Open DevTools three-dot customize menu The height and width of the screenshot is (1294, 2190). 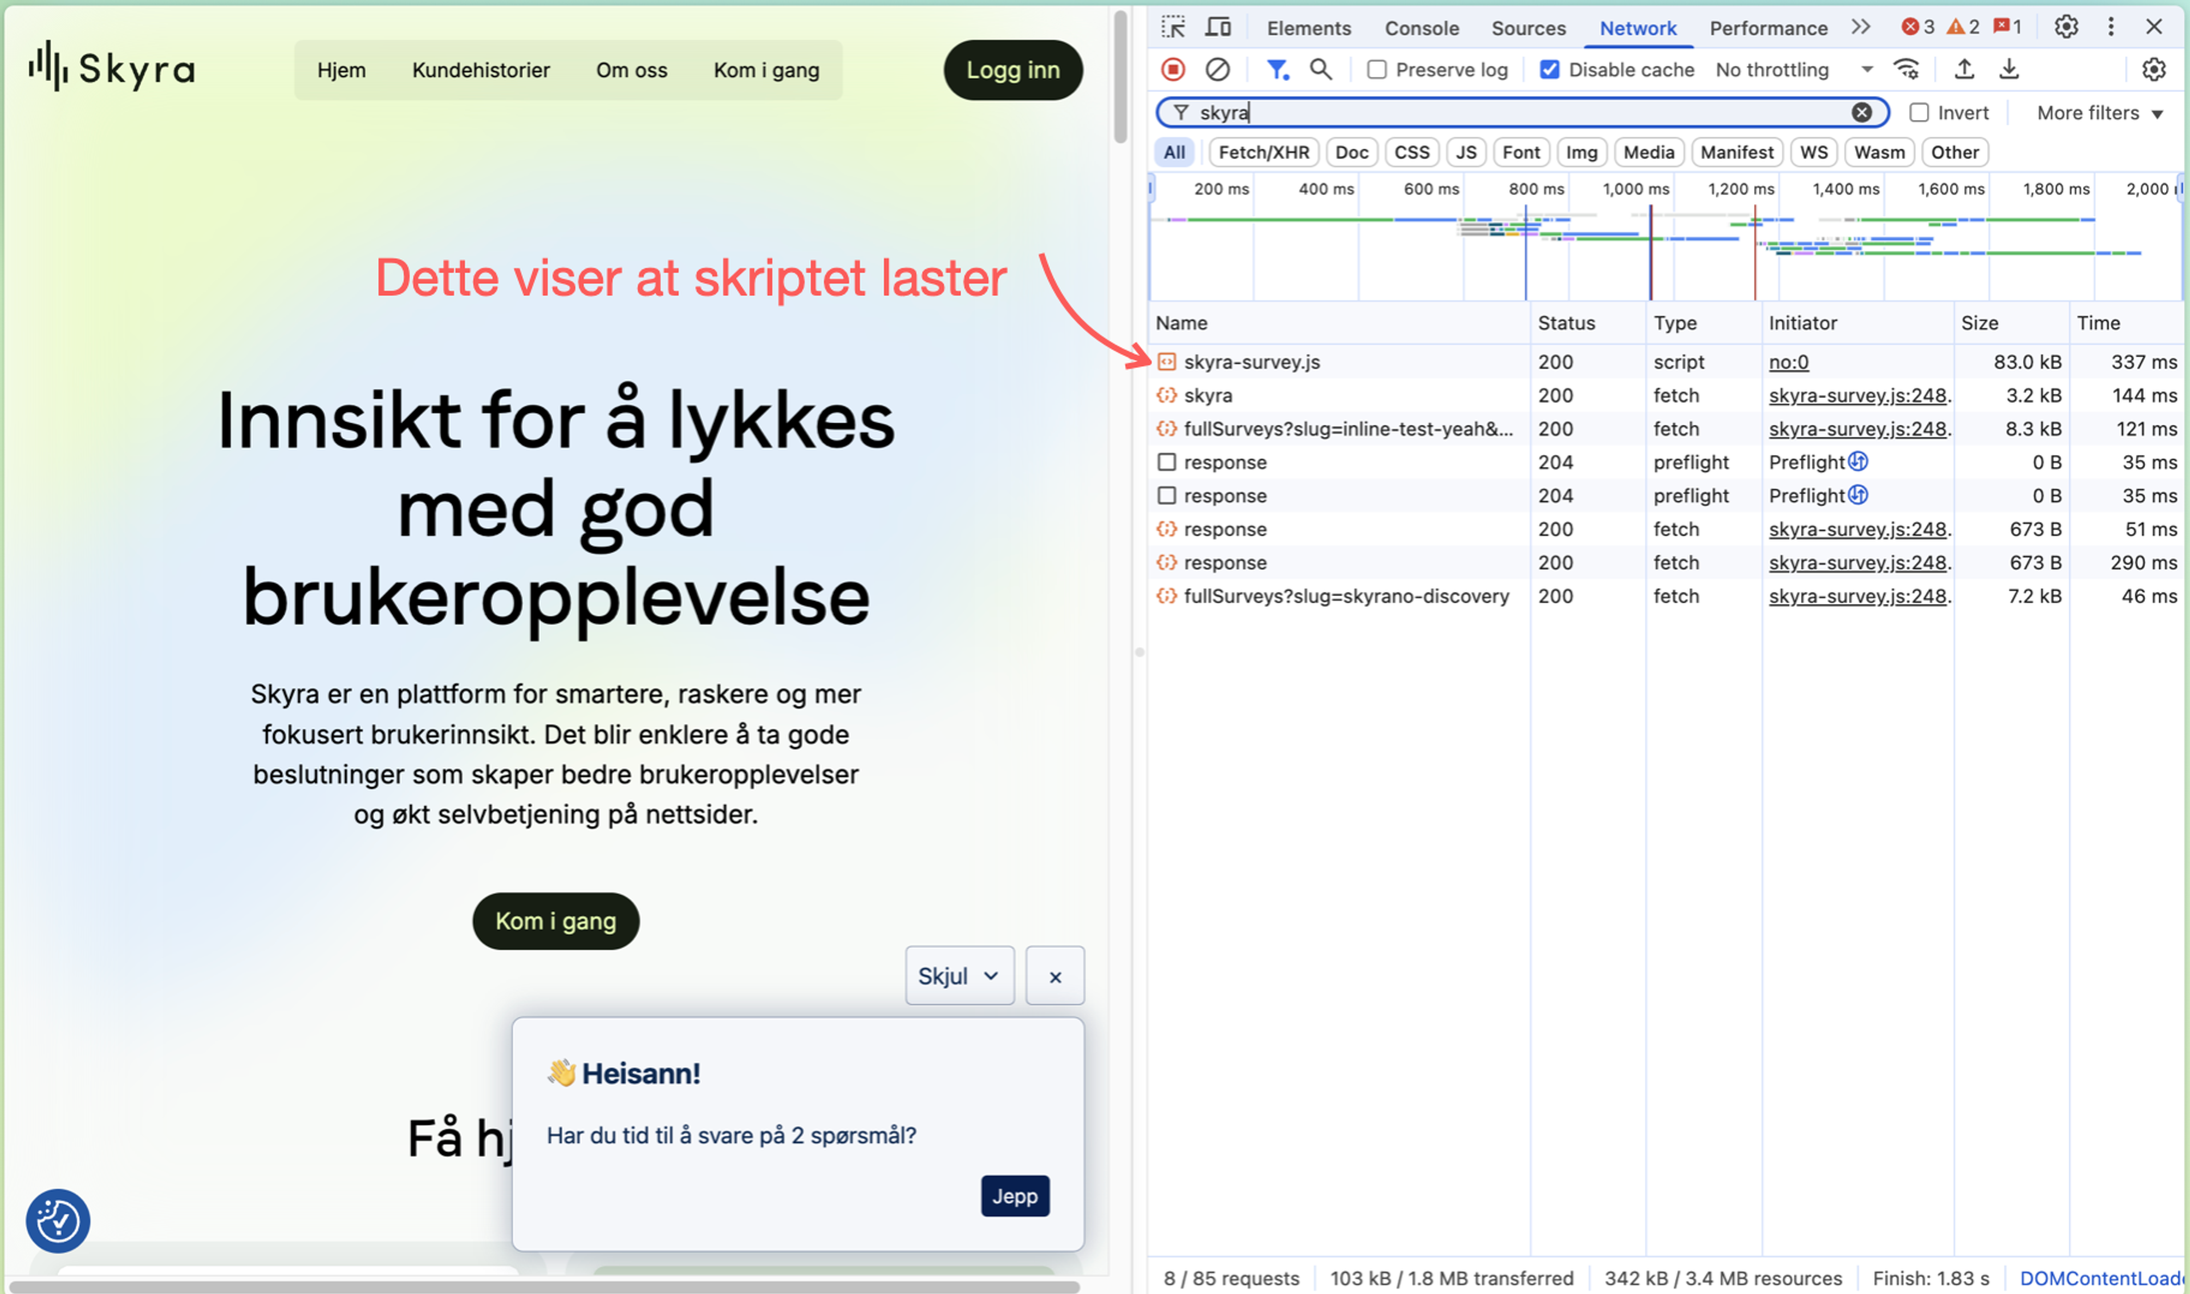[2111, 27]
